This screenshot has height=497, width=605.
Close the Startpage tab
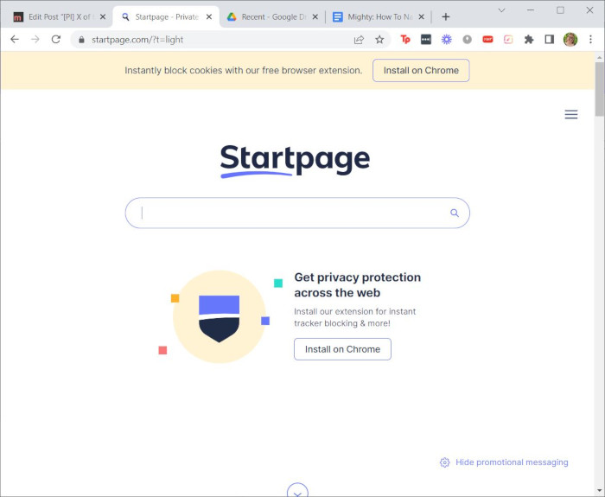[x=209, y=16]
